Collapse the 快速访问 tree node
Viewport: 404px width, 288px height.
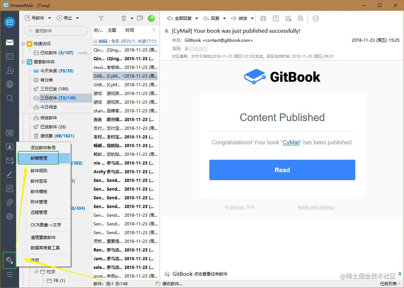(x=23, y=43)
